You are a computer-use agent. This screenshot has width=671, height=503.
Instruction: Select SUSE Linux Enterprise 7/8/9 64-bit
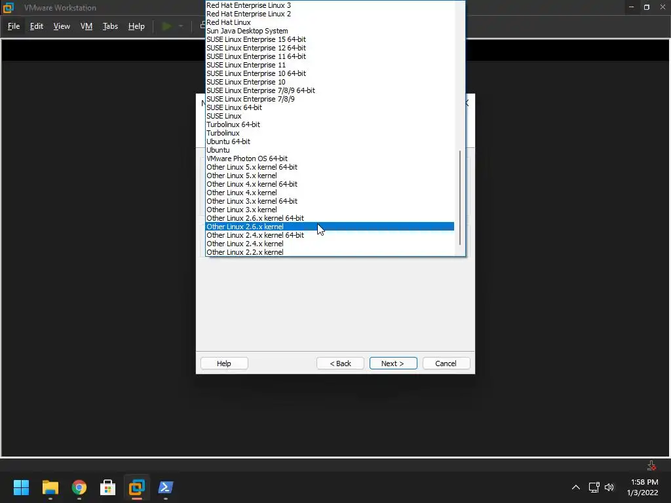(x=330, y=90)
